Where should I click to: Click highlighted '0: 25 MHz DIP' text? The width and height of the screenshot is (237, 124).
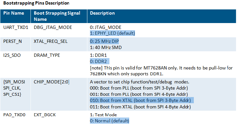105,41
